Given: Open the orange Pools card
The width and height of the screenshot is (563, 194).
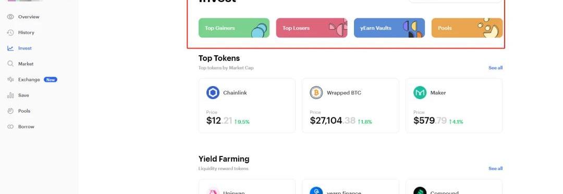Looking at the screenshot, I should (467, 28).
